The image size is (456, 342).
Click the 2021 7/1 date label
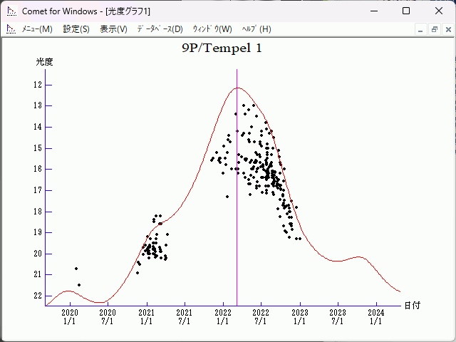tap(185, 317)
